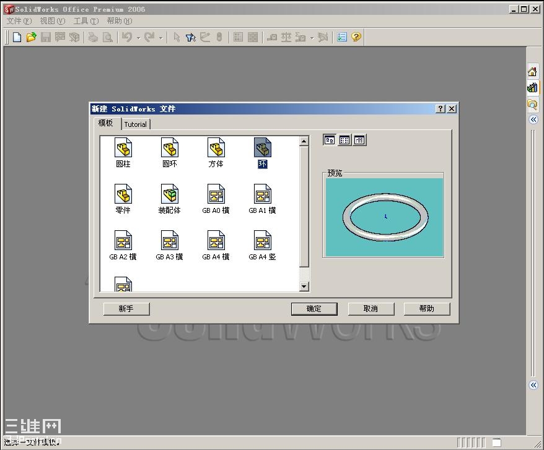This screenshot has width=544, height=450.
Task: Click the Save disk icon in toolbar
Action: pos(45,37)
